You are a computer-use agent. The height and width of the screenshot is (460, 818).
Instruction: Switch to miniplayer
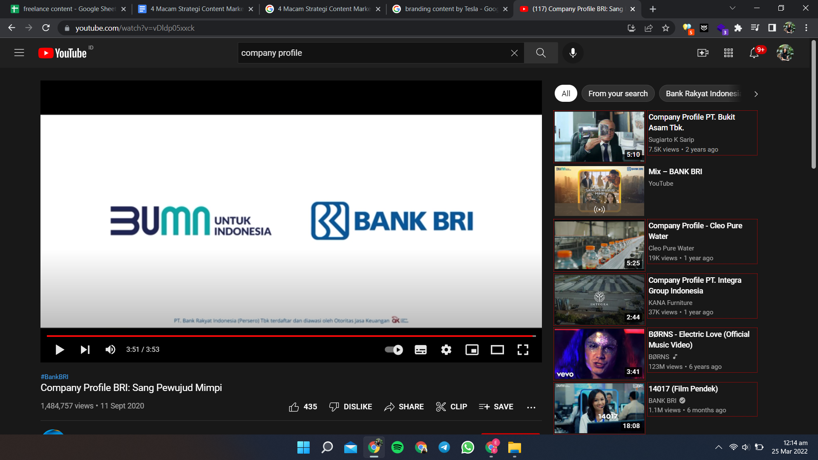[472, 350]
